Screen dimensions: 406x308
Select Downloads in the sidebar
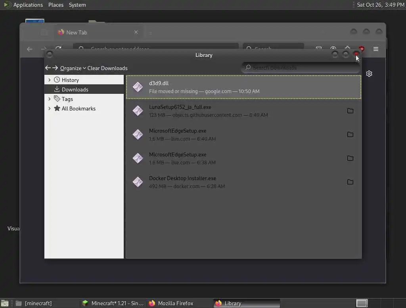84,89
